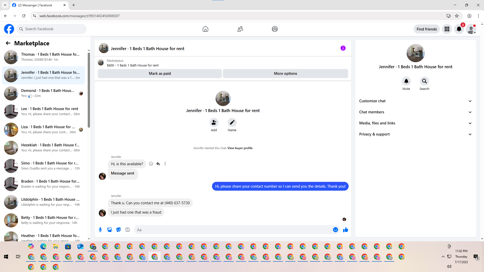Open Outlook from taskbar
This screenshot has height=272, width=484.
click(80, 247)
